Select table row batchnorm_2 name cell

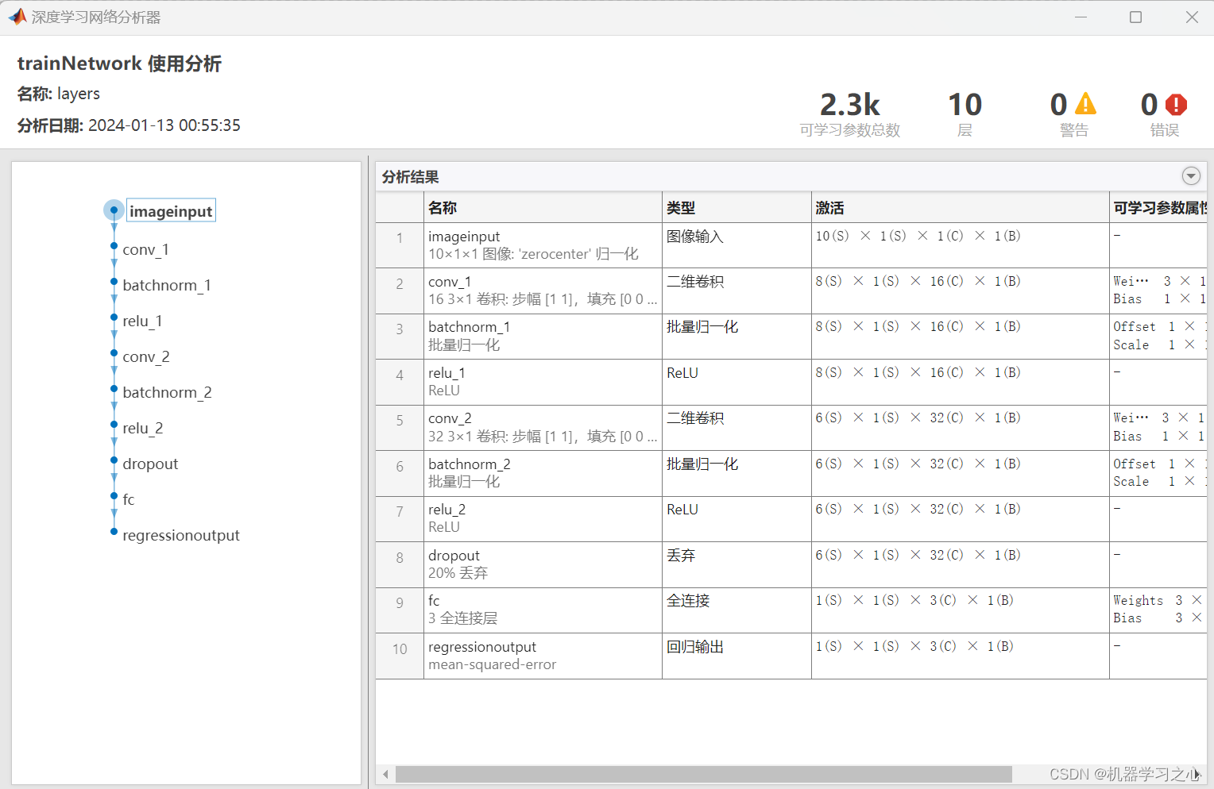click(x=543, y=473)
